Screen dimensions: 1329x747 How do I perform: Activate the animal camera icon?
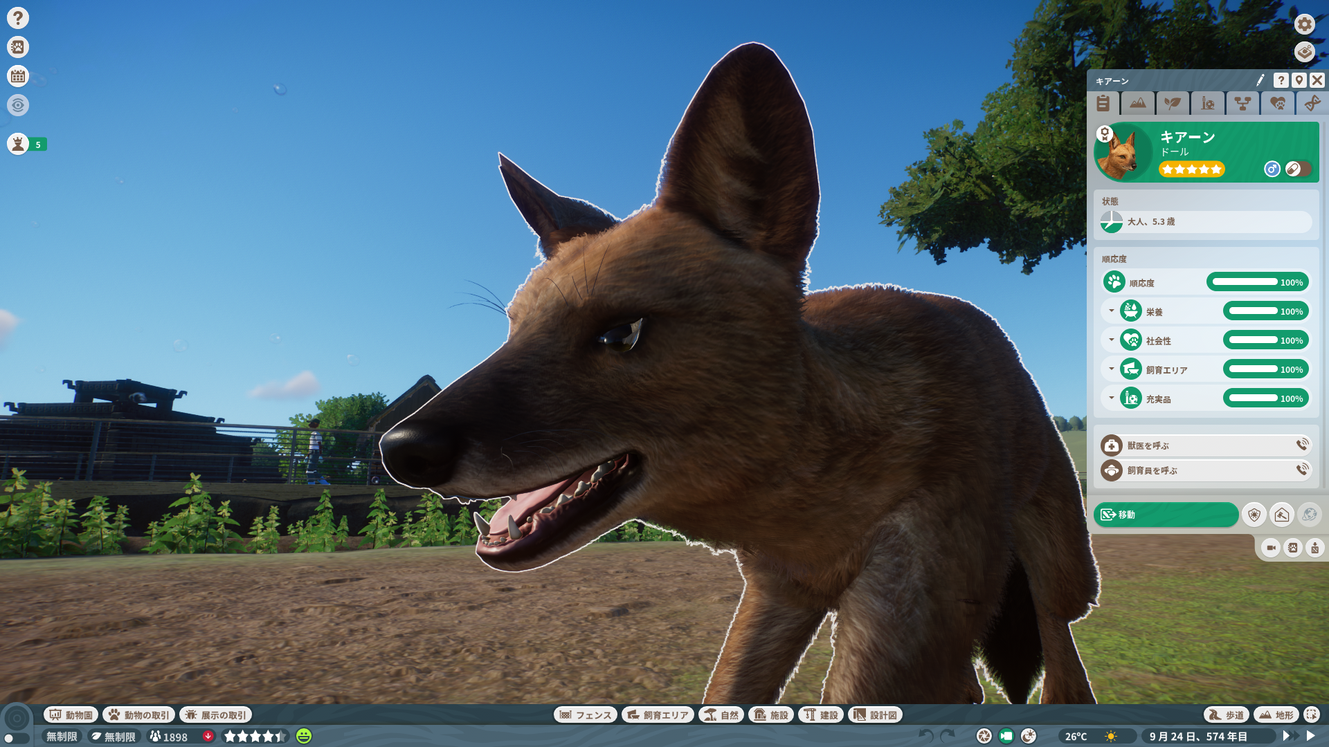click(1271, 548)
